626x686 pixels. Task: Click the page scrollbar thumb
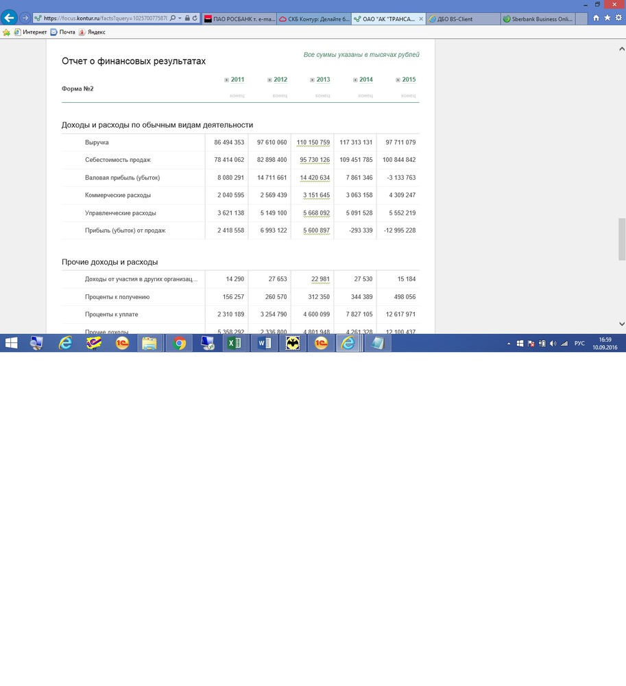coord(622,239)
